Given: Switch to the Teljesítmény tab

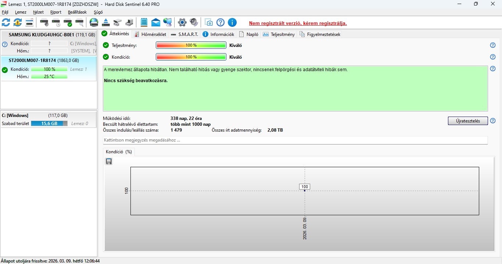Looking at the screenshot, I should (279, 34).
